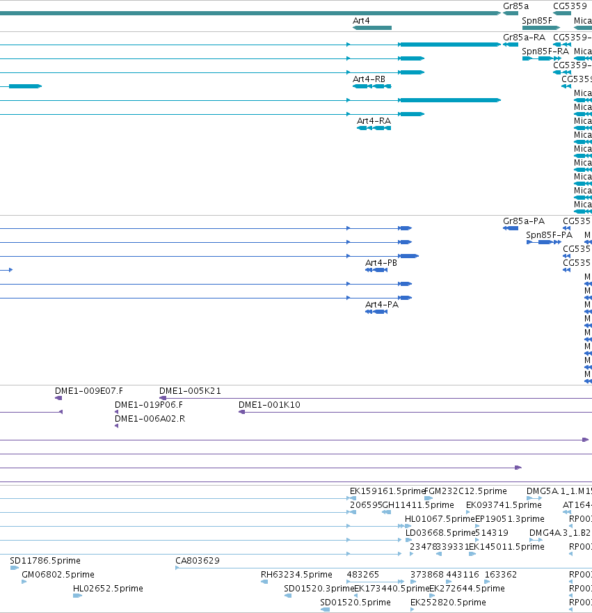Select the teal Art4 gene arrow glyph

(372, 28)
